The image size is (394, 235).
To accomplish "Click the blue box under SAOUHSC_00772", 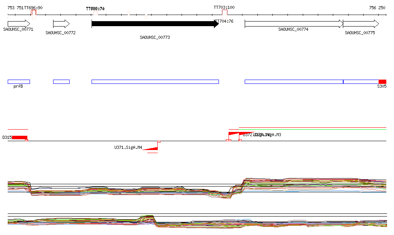I will [x=61, y=82].
